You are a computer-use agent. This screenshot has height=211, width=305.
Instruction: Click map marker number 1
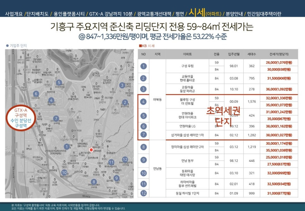click(67, 147)
